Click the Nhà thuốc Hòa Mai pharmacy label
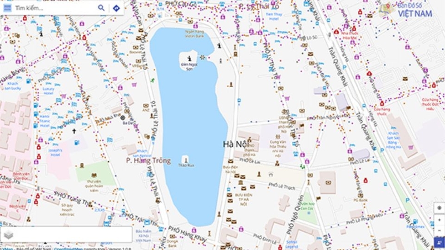This screenshot has width=445, height=250. click(x=350, y=36)
